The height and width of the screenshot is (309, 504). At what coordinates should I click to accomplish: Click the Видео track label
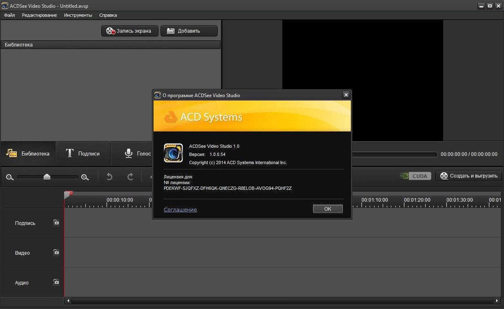pos(22,253)
